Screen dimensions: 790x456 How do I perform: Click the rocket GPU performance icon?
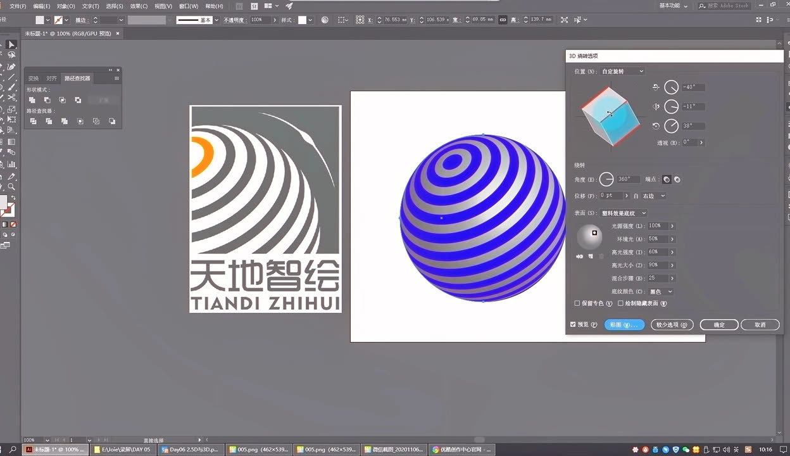[289, 6]
